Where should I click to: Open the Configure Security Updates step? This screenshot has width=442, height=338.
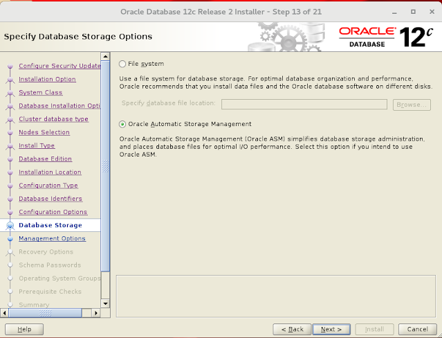pyautogui.click(x=59, y=66)
